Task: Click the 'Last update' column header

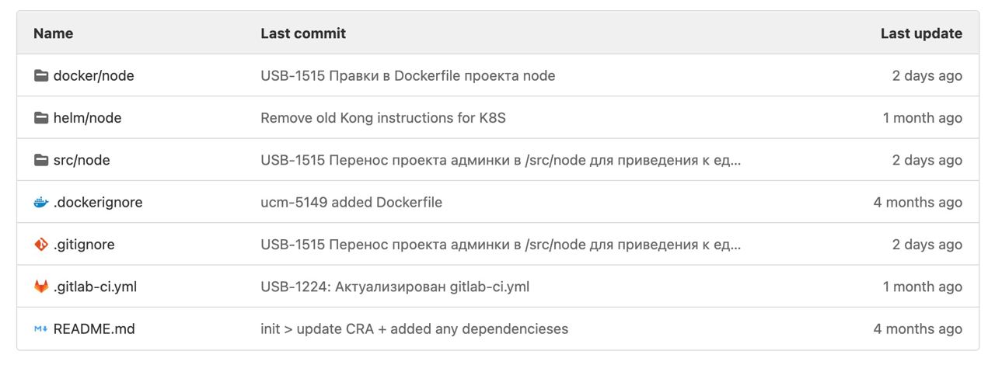Action: (921, 33)
